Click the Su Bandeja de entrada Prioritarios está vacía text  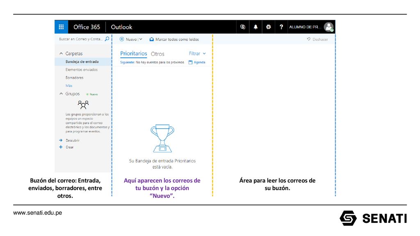pyautogui.click(x=162, y=164)
